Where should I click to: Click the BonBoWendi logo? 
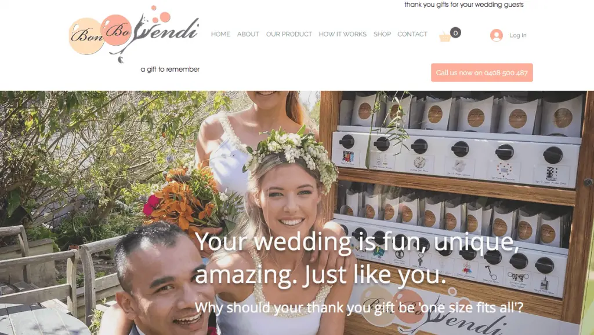[x=134, y=34]
